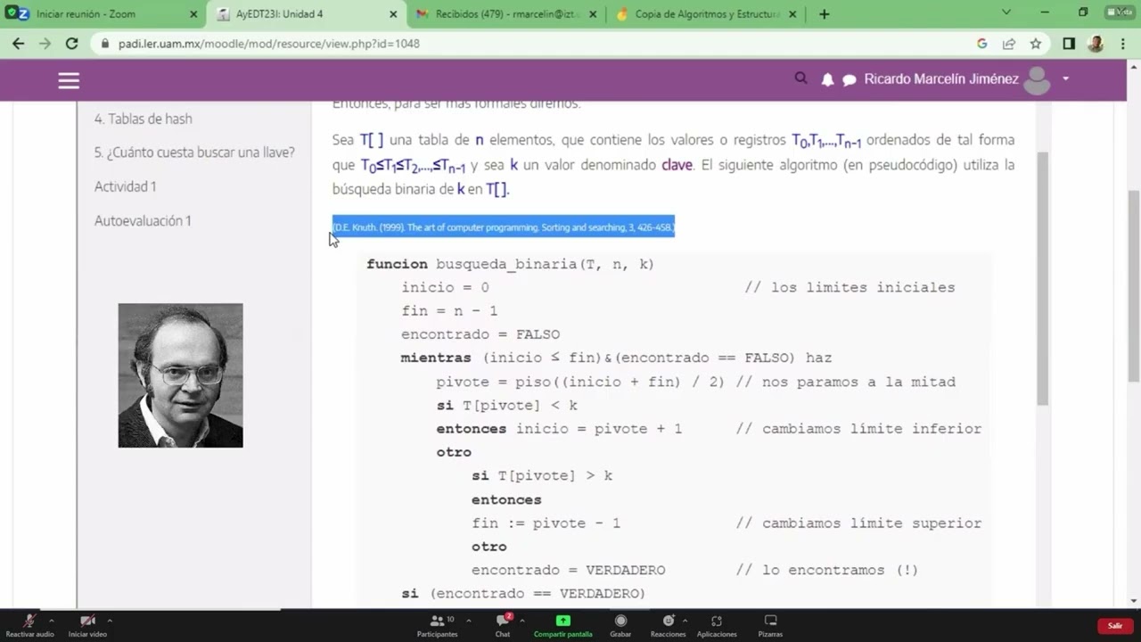Click the Zoom Vista button at top right
Screen dimensions: 1141x642
click(1119, 12)
